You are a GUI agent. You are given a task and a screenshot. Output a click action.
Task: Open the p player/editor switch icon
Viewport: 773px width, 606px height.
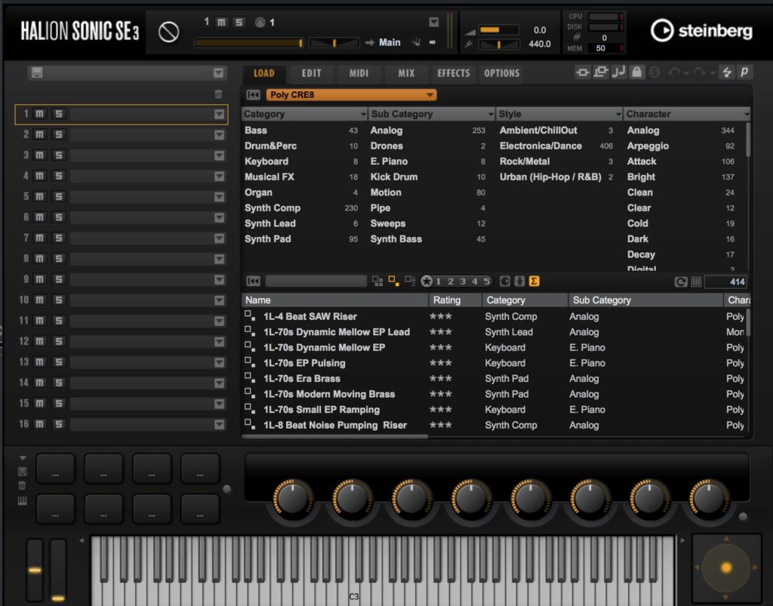point(744,72)
